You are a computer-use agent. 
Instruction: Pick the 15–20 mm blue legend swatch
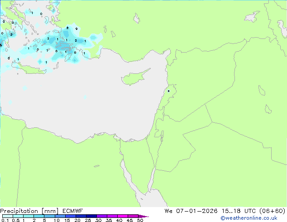click(x=71, y=216)
